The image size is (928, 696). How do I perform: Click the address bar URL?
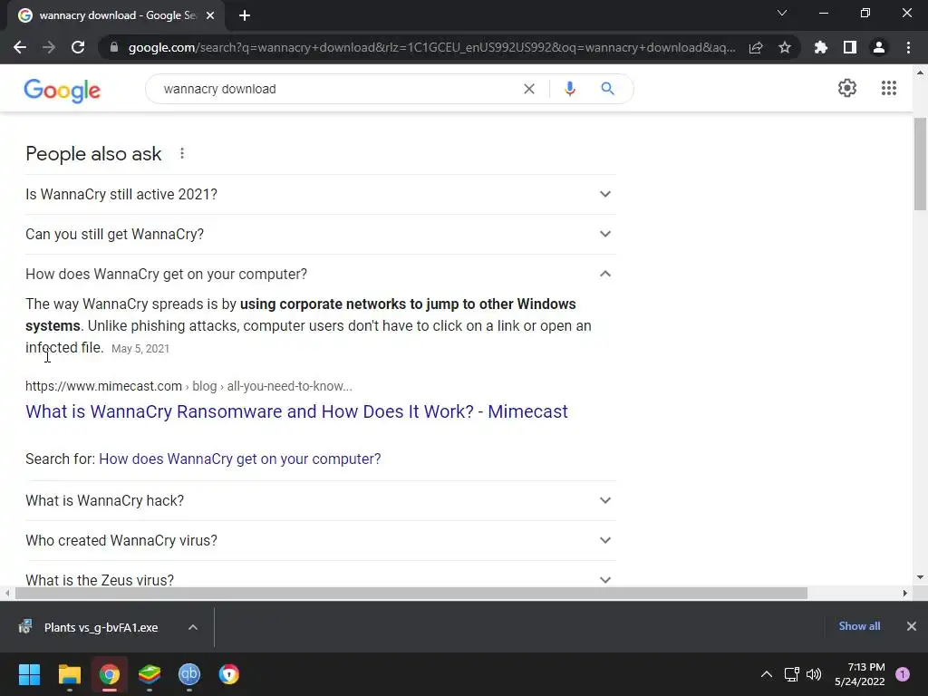point(432,47)
